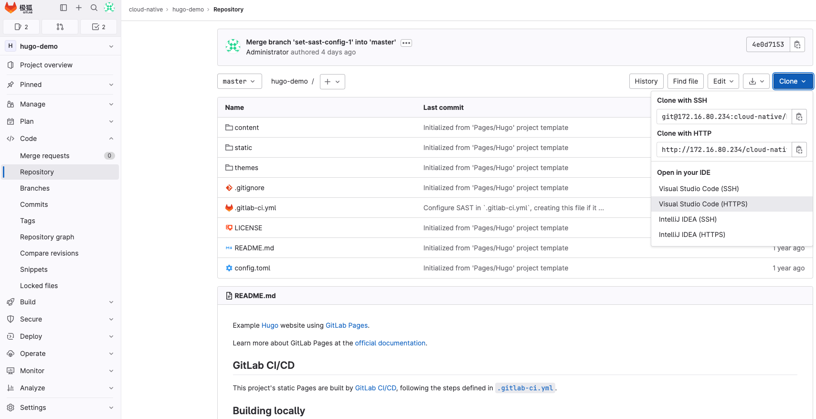
Task: Open the add-to-tree plus dropdown
Action: pos(332,82)
